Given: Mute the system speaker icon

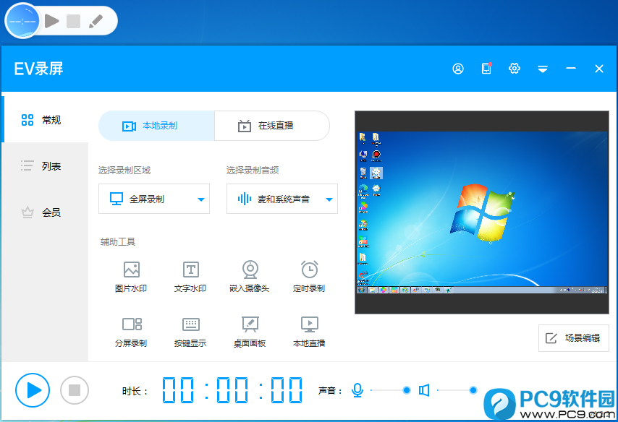Looking at the screenshot, I should pos(424,390).
